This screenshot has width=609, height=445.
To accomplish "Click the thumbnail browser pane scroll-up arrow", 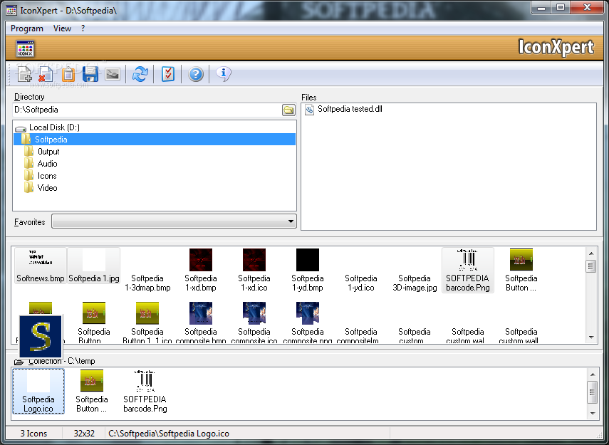I will tap(591, 253).
